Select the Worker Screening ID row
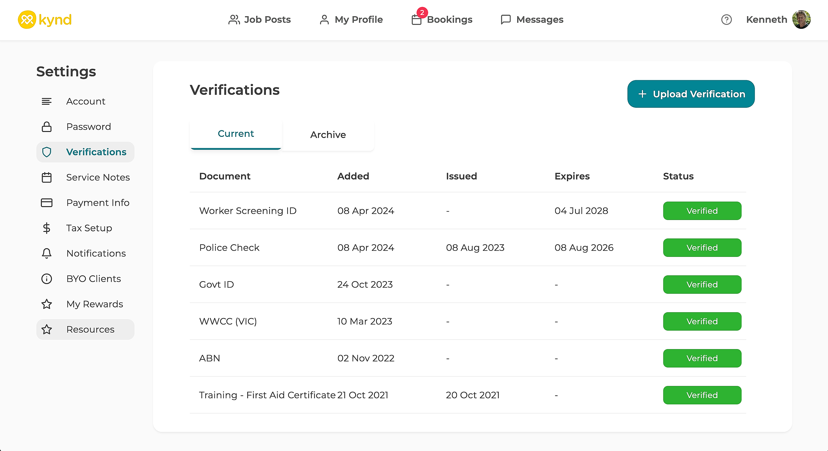The height and width of the screenshot is (451, 828). (248, 211)
